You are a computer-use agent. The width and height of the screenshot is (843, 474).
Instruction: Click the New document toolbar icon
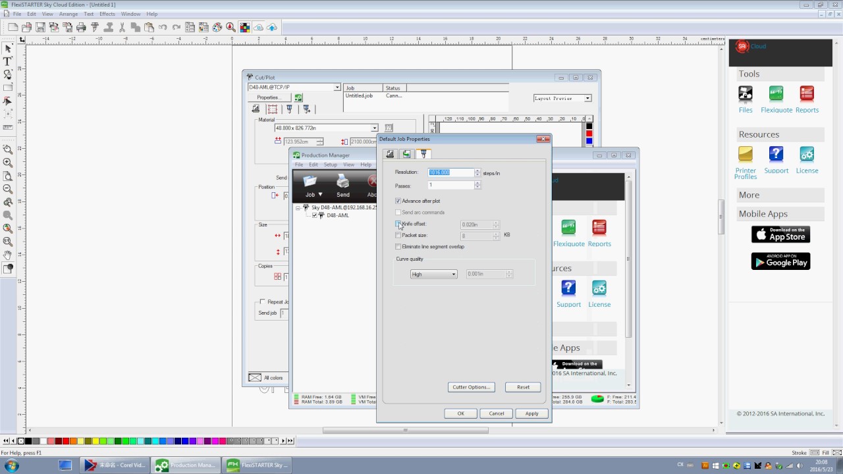pos(13,27)
